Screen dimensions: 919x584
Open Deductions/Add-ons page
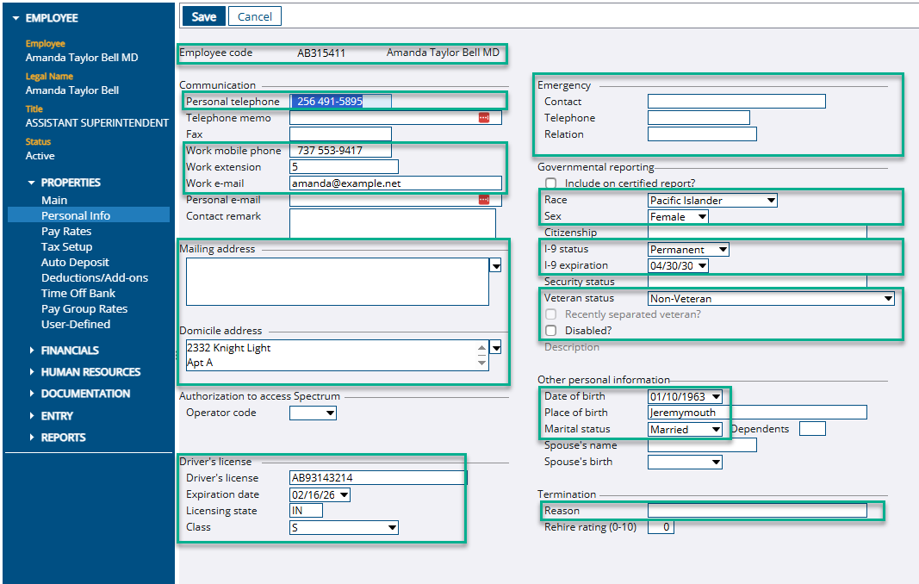(x=95, y=278)
